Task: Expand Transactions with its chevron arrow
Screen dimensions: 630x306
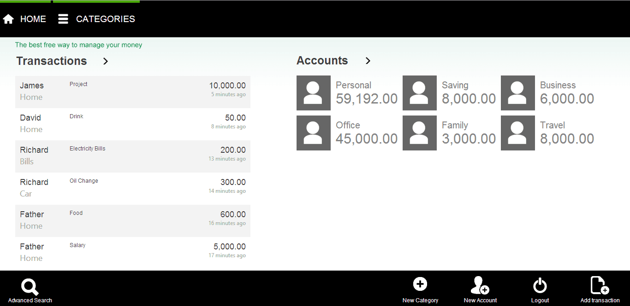Action: pos(106,61)
